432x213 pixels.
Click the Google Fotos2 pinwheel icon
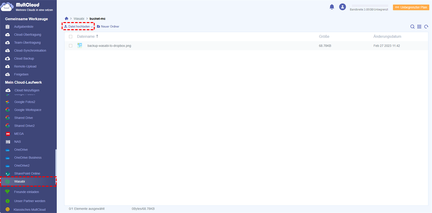click(x=7, y=102)
